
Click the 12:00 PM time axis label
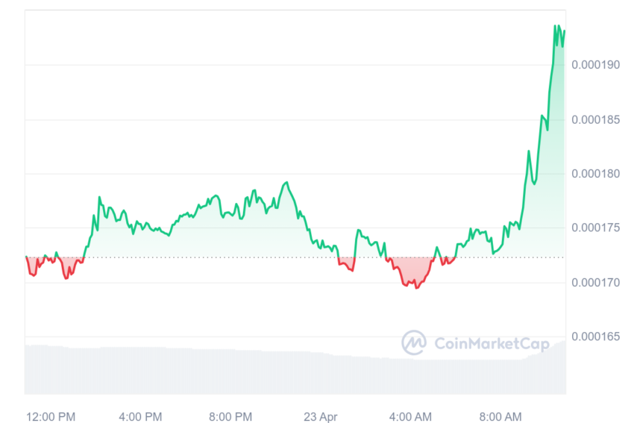pos(51,416)
